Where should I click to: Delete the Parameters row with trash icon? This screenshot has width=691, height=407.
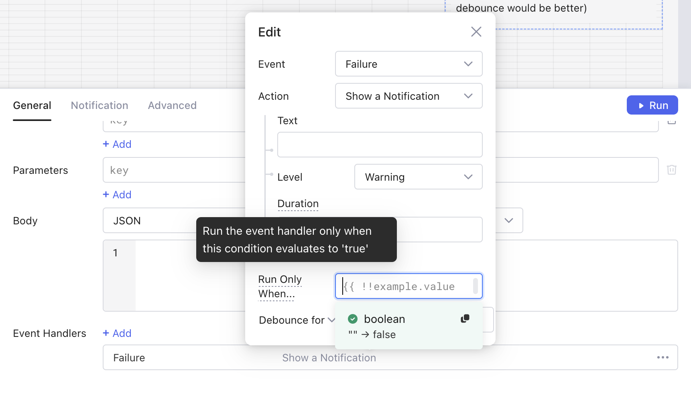671,170
